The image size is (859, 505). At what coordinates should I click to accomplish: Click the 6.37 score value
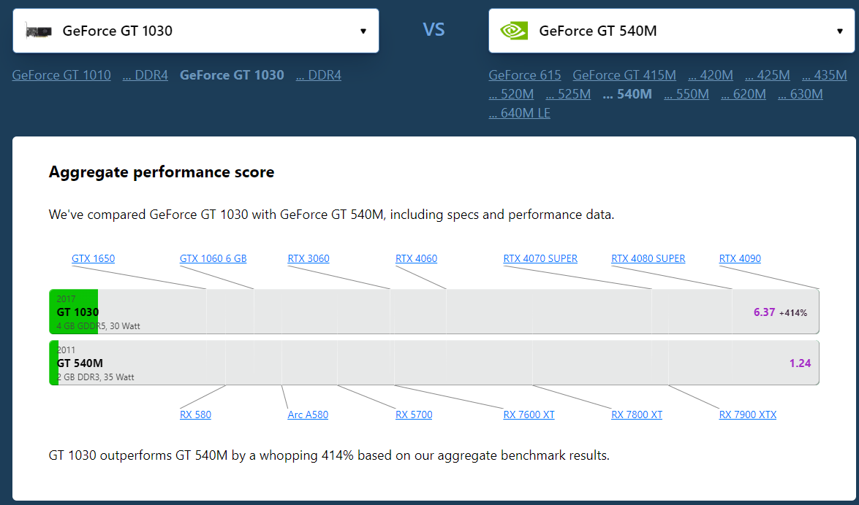tap(764, 312)
